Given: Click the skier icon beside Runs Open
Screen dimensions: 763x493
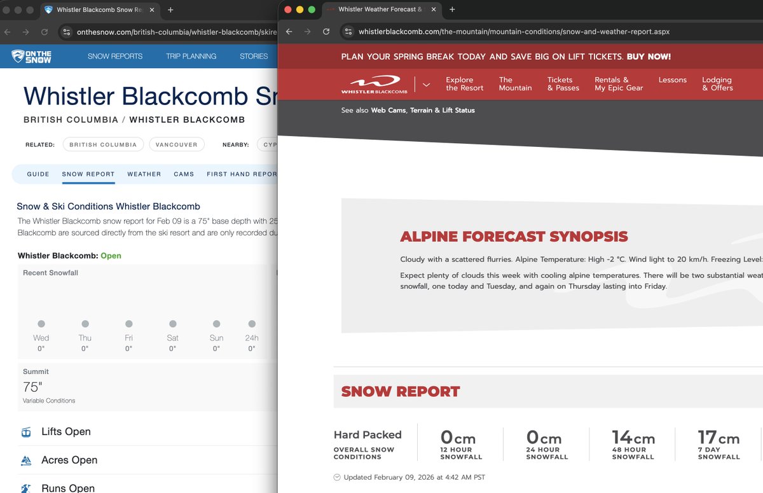Looking at the screenshot, I should (26, 488).
